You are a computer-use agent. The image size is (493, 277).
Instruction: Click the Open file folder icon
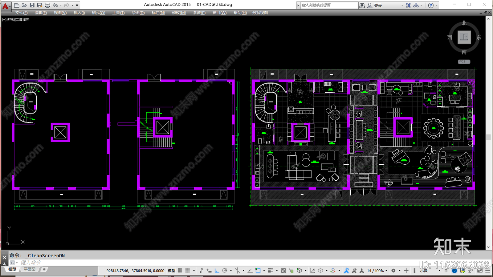click(24, 5)
